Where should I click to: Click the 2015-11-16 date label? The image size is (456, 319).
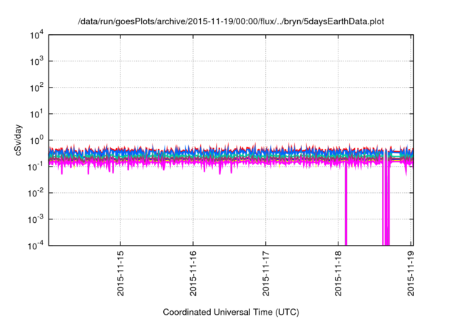[193, 273]
